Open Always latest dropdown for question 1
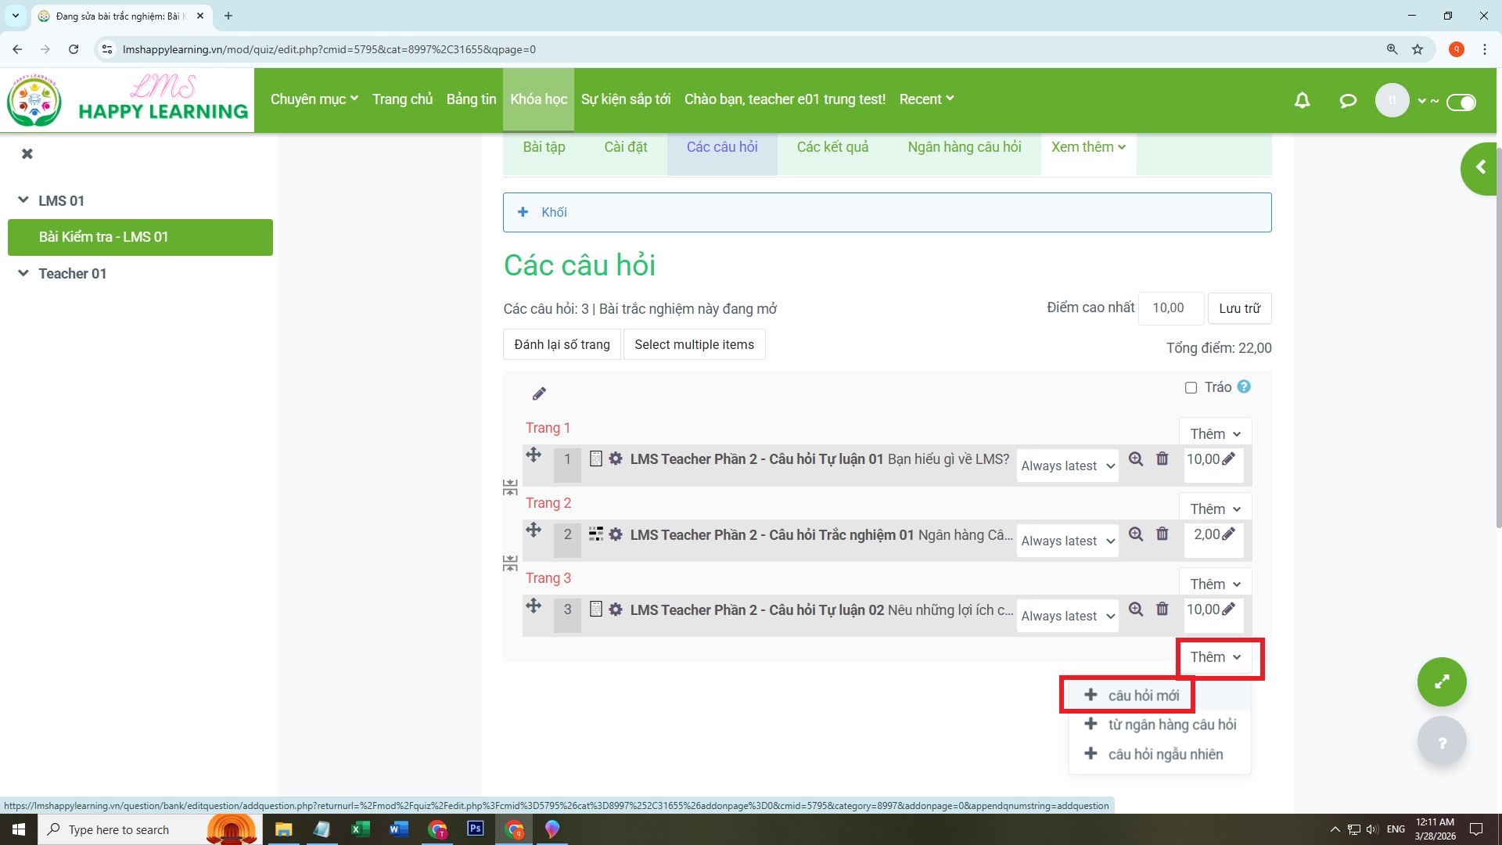This screenshot has width=1502, height=845. (1067, 466)
